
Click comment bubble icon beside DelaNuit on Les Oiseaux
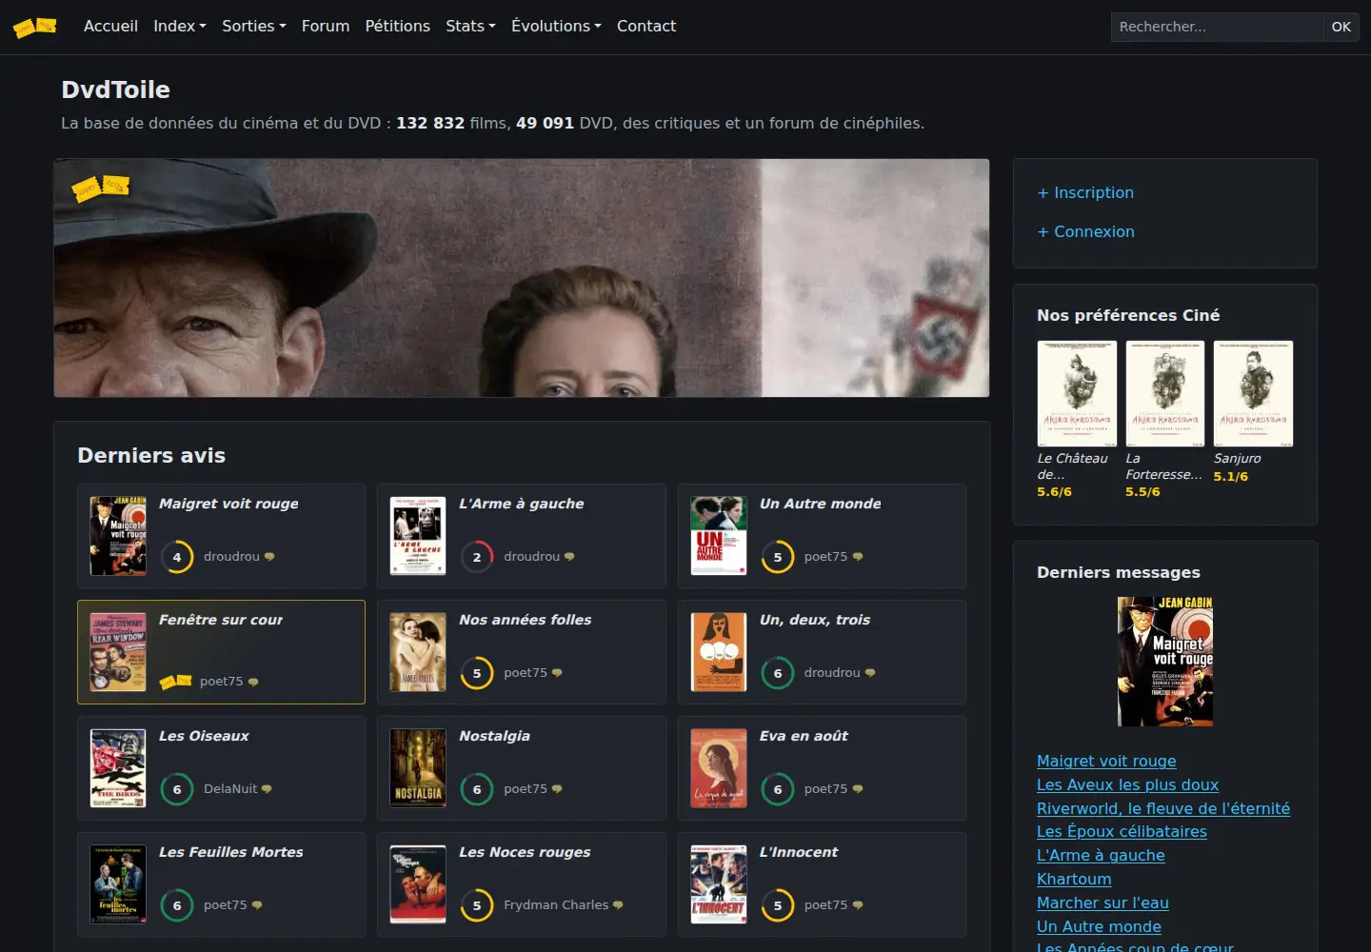[267, 789]
